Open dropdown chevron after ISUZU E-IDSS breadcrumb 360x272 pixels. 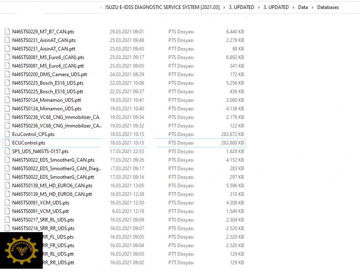click(224, 8)
